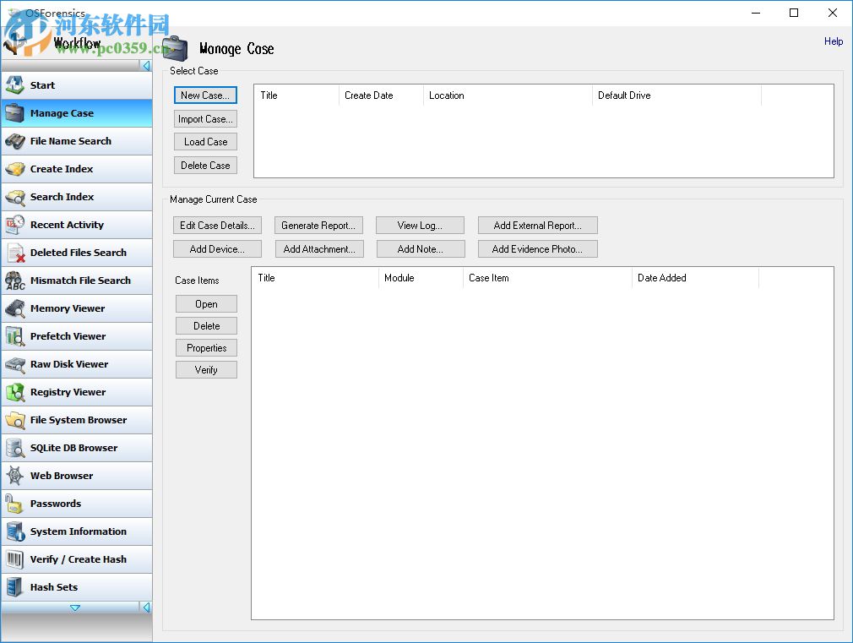The height and width of the screenshot is (643, 853).
Task: Click Generate Report... button
Action: click(x=318, y=226)
